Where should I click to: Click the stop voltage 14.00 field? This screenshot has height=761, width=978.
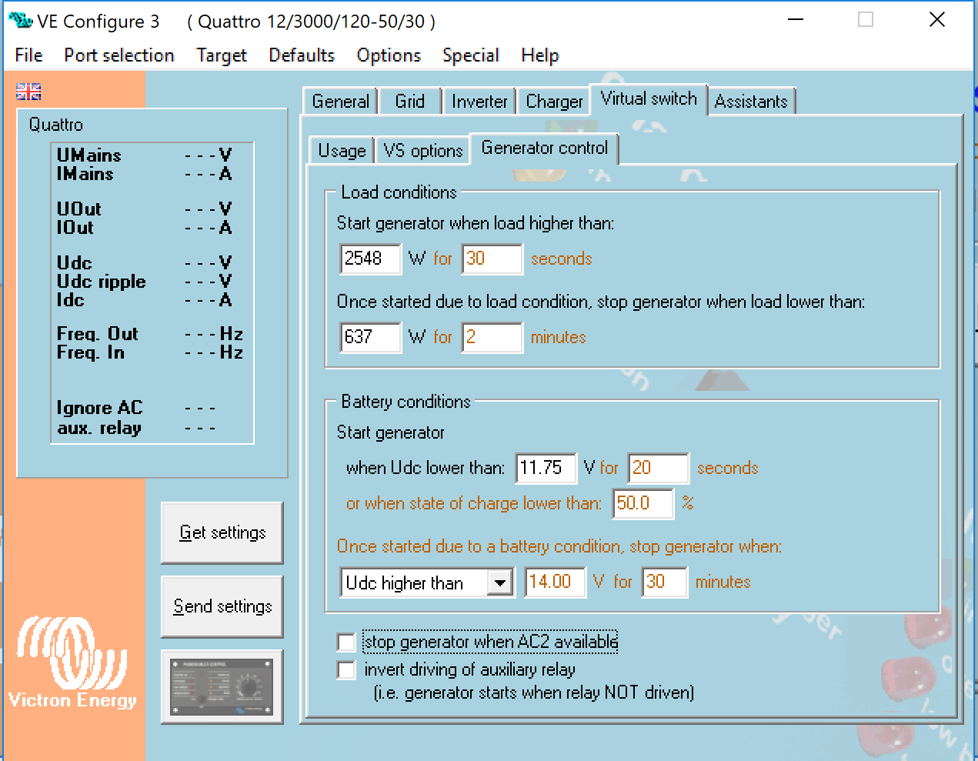[x=554, y=582]
